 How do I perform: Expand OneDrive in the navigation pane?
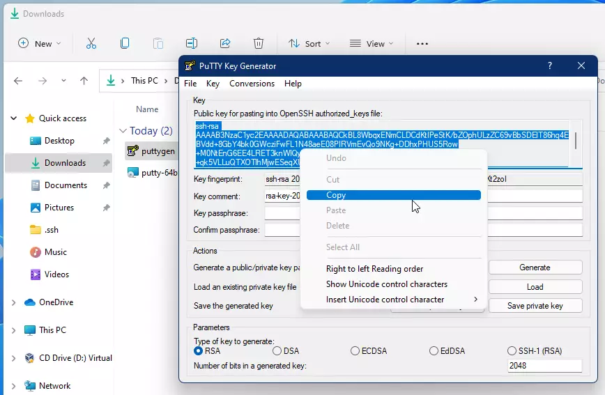(14, 302)
